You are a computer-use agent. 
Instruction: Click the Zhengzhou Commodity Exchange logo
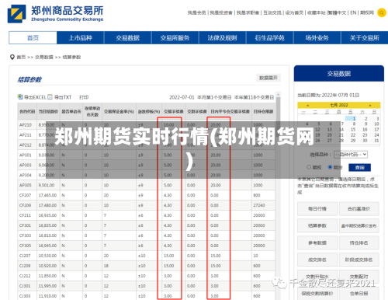[55, 13]
